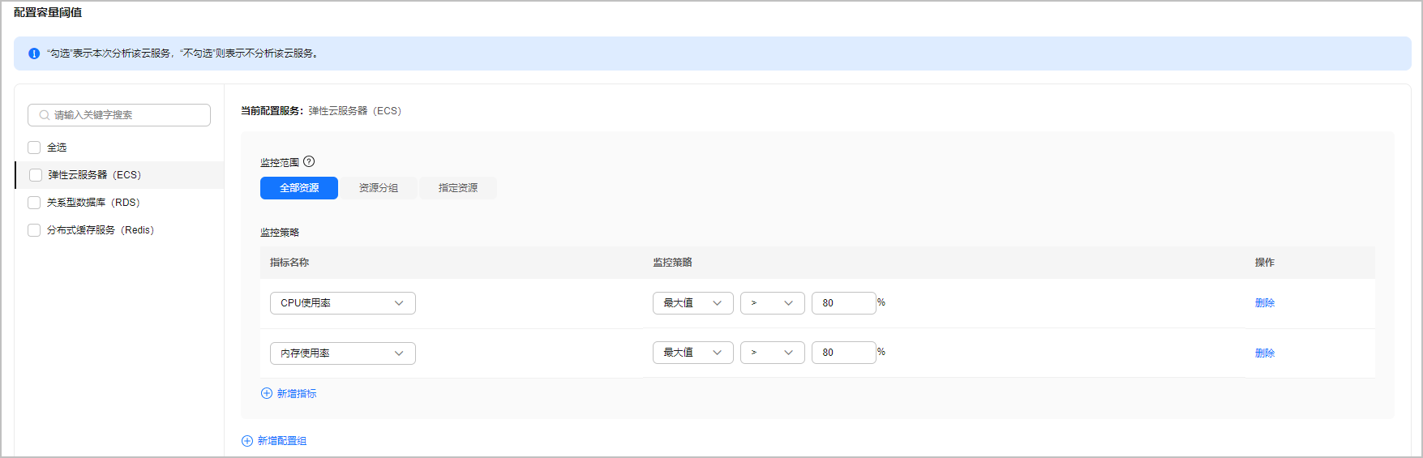
Task: Focus the keyword search input field
Action: click(x=119, y=115)
